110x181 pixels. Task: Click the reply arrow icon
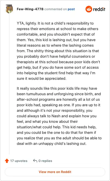(x=35, y=161)
